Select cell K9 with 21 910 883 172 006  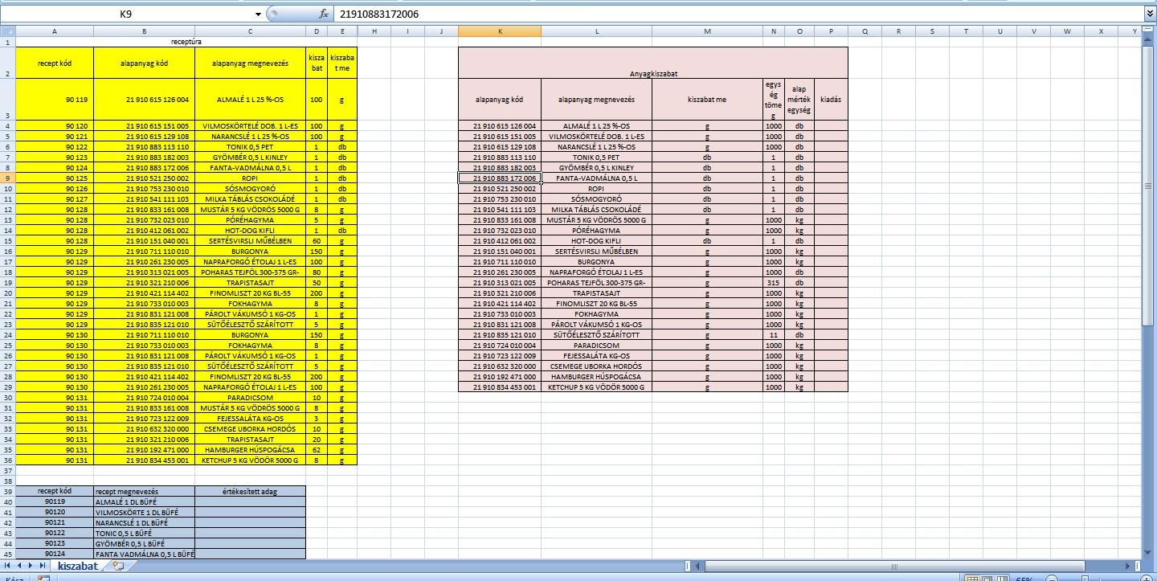click(x=500, y=178)
